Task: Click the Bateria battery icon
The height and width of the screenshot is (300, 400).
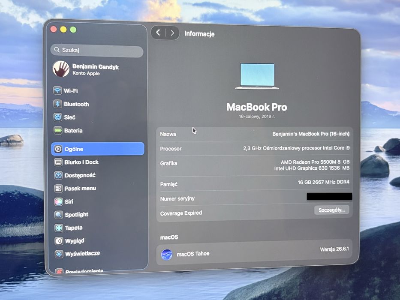Action: tap(58, 131)
